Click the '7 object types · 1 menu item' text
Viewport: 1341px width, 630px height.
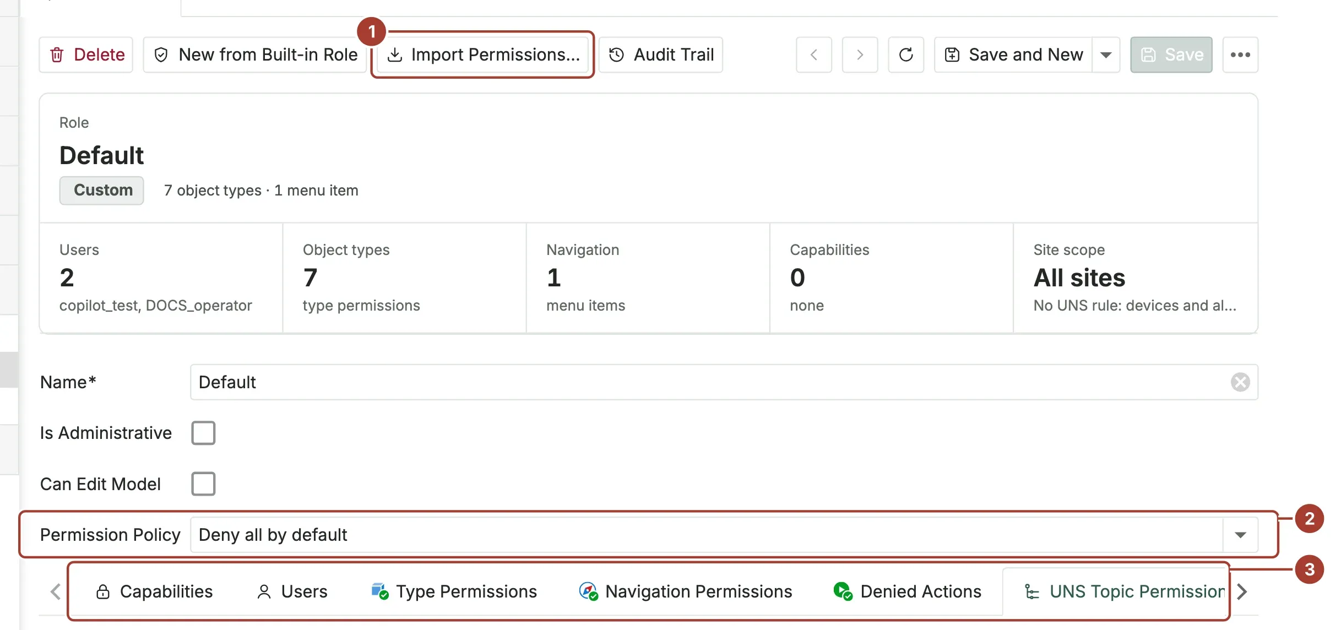click(261, 191)
